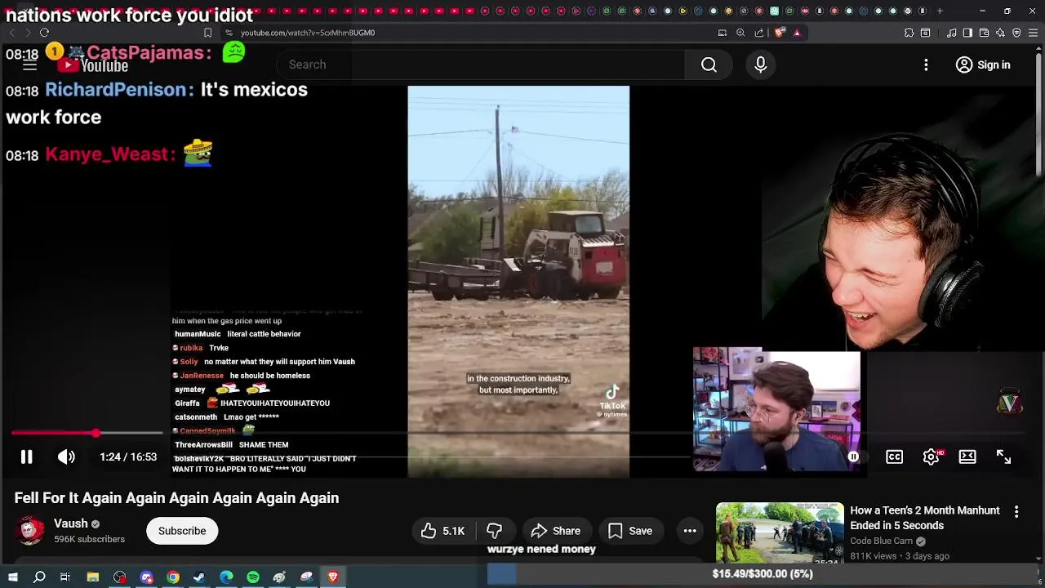The height and width of the screenshot is (588, 1045).
Task: Open a new browser tab plus
Action: point(940,11)
